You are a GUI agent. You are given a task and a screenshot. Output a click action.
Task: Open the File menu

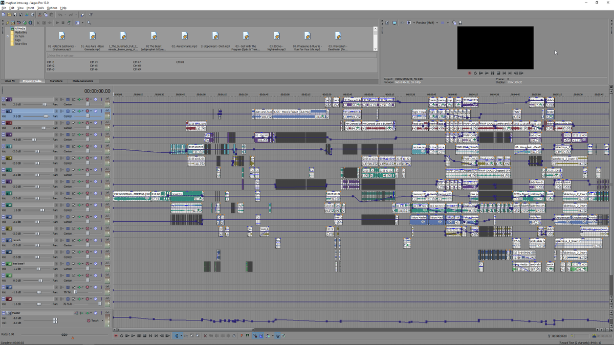tap(4, 8)
